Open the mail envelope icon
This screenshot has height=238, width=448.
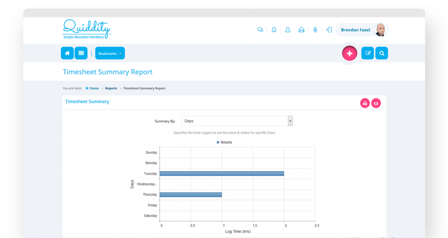point(301,30)
